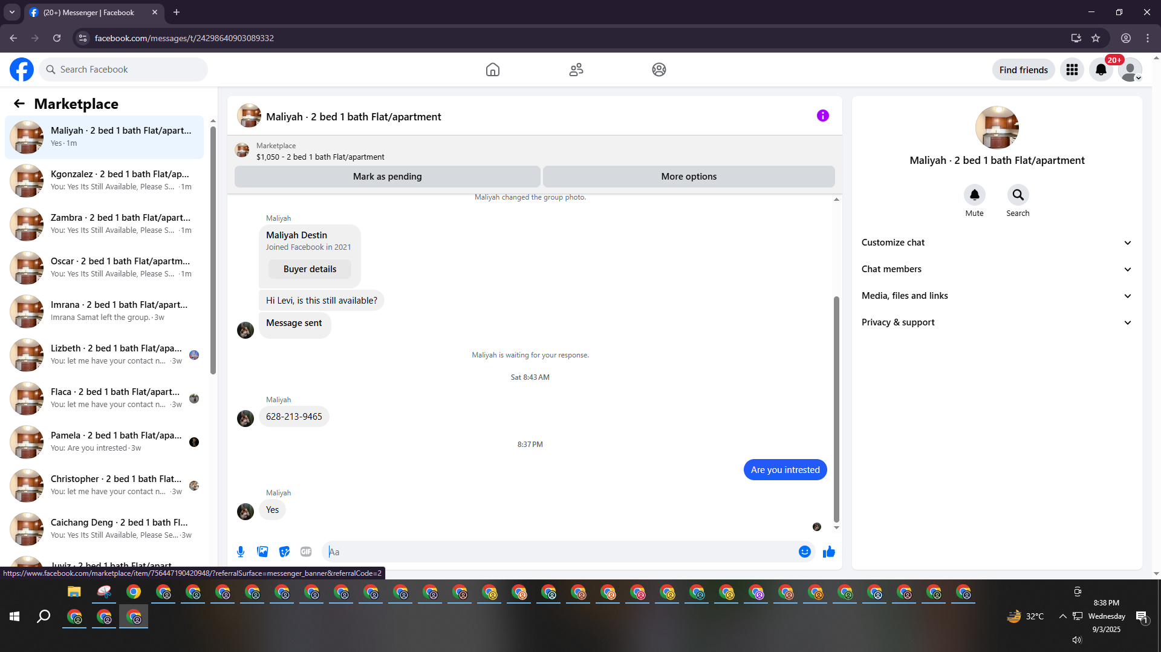Open the weather widget showing 32°C

(1026, 616)
